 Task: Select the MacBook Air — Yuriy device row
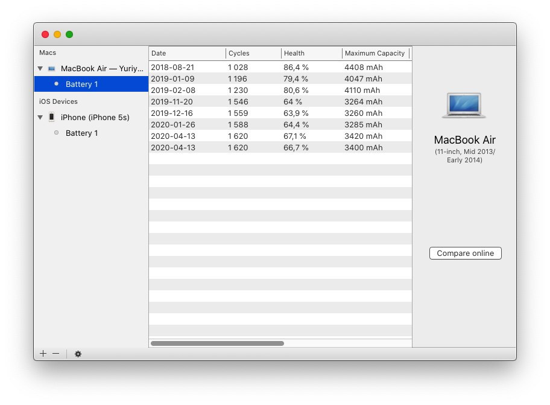92,68
